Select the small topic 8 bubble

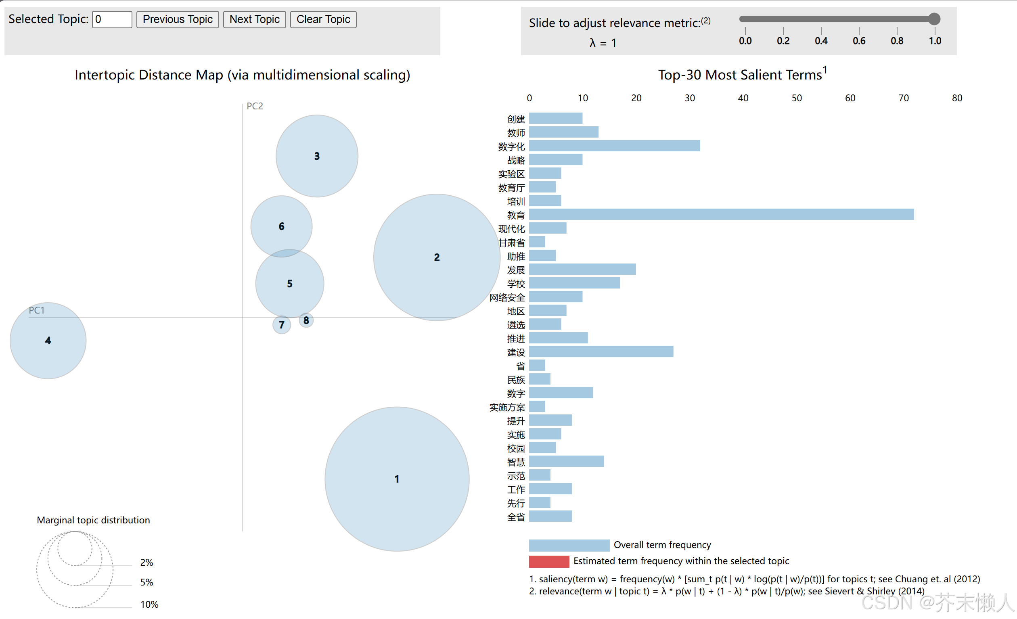pyautogui.click(x=306, y=320)
